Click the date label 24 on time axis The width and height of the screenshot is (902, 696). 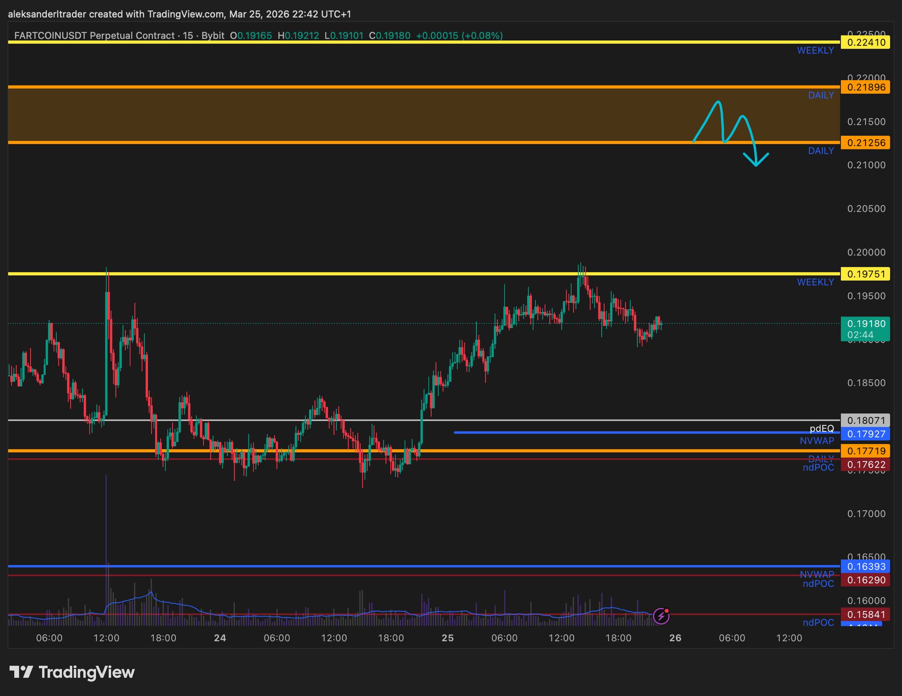click(220, 638)
